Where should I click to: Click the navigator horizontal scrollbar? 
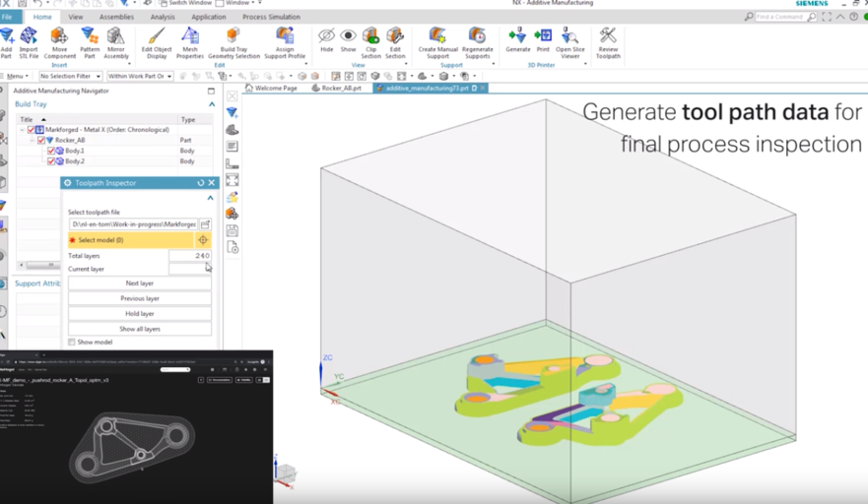(41, 265)
